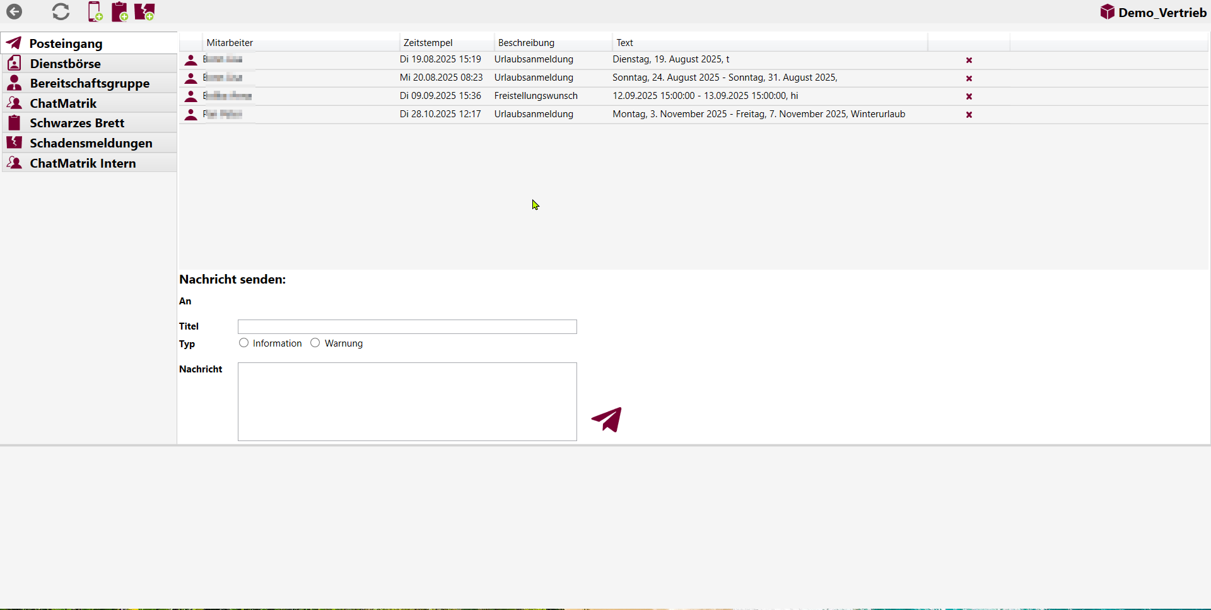Refresh the inbox with the reload icon

[x=61, y=11]
